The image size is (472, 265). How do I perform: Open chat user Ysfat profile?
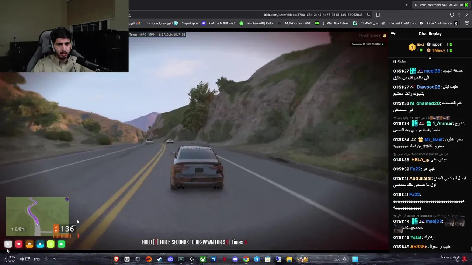coord(416,238)
